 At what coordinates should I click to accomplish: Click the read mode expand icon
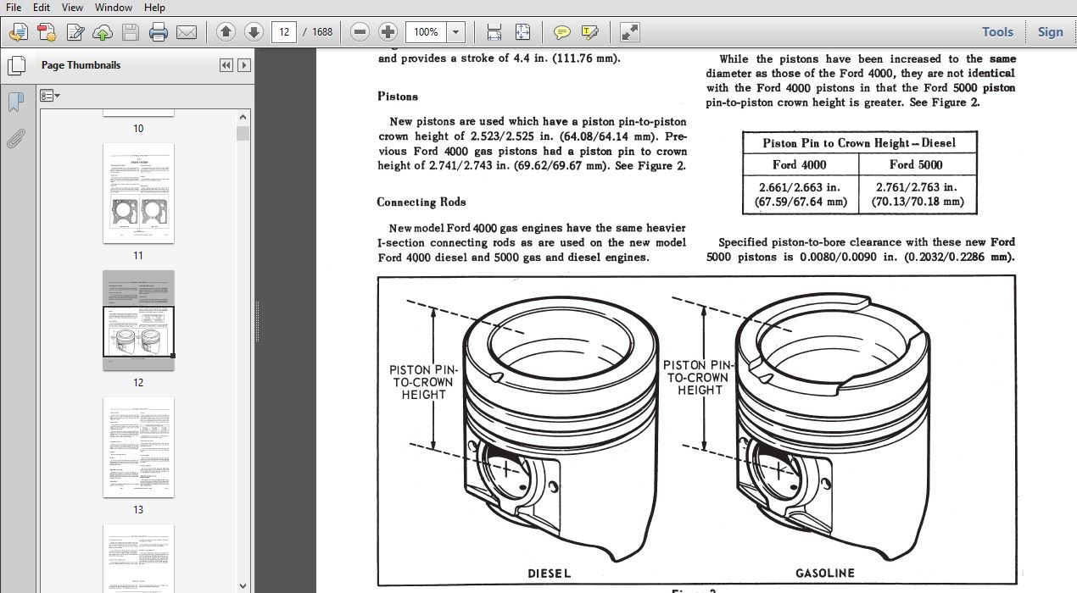point(629,32)
